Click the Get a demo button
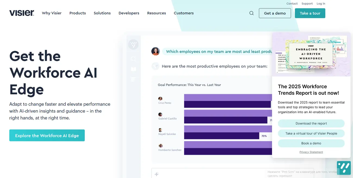The height and width of the screenshot is (178, 353). click(275, 13)
